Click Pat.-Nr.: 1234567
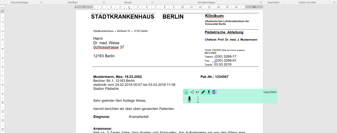The image size is (337, 133). pyautogui.click(x=214, y=77)
